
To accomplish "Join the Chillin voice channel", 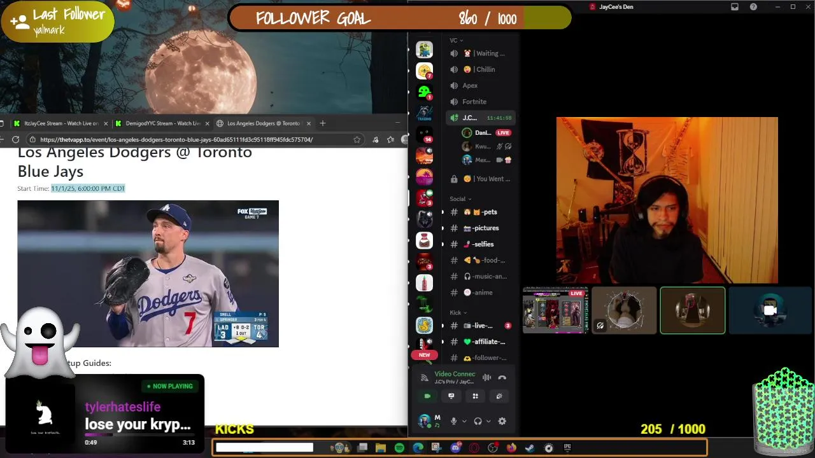I will (481, 69).
